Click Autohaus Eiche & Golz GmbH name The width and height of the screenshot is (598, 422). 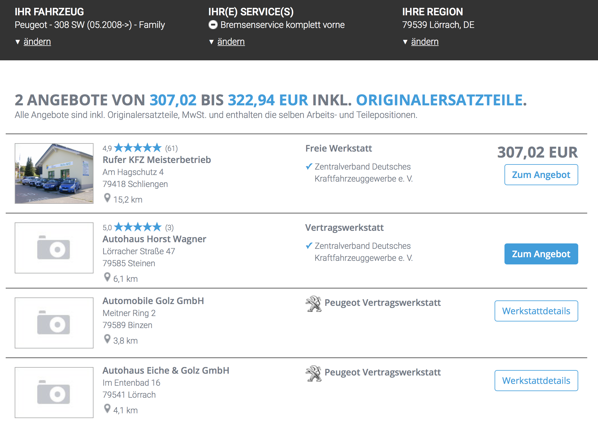pyautogui.click(x=166, y=370)
